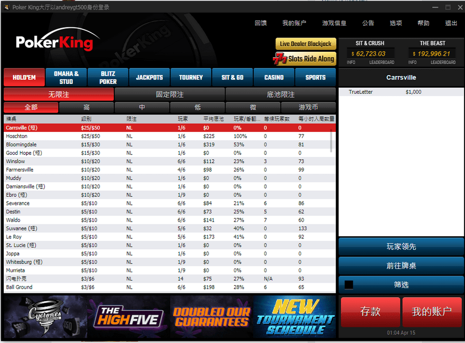
Task: Select the 无限注 limit tab
Action: pos(59,95)
